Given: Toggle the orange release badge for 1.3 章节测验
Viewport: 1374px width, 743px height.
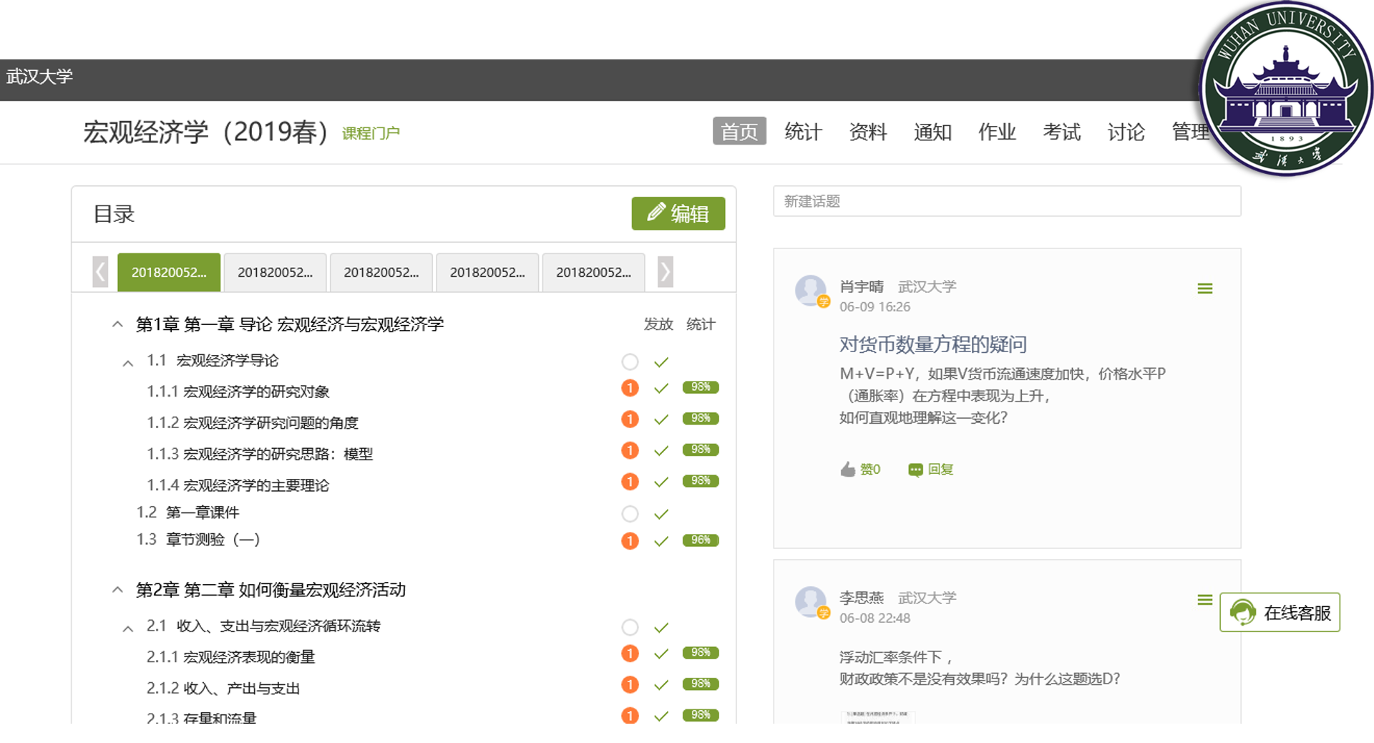Looking at the screenshot, I should (630, 541).
